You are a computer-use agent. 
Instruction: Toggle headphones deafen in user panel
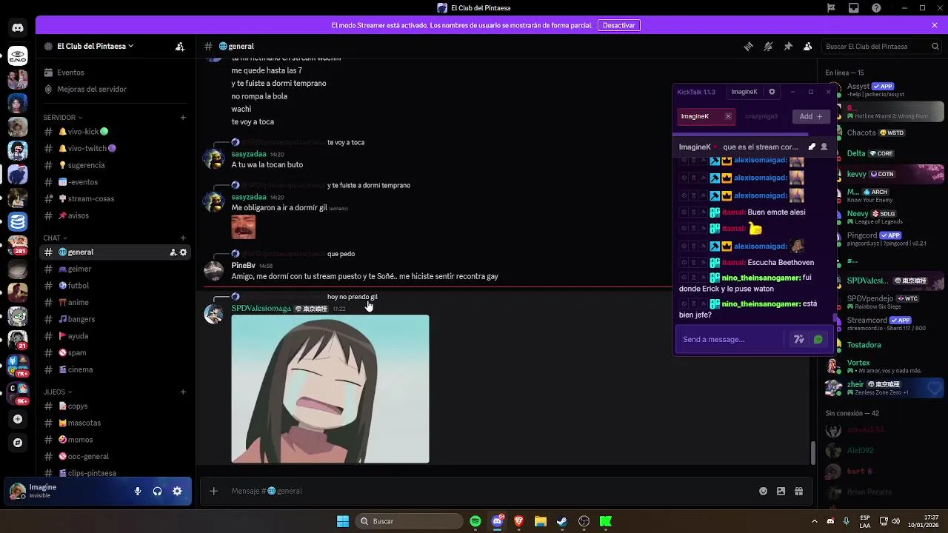(157, 491)
